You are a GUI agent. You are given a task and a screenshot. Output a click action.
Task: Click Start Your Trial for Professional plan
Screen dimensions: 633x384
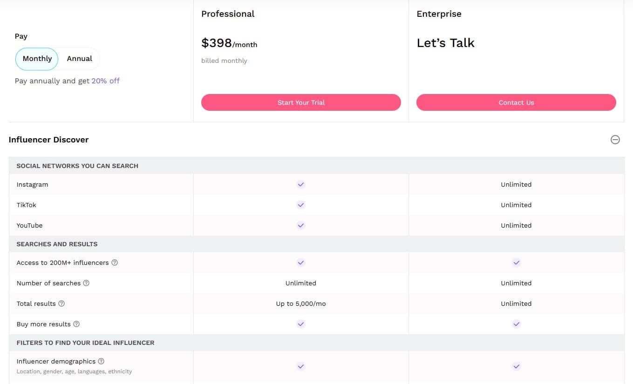(300, 102)
